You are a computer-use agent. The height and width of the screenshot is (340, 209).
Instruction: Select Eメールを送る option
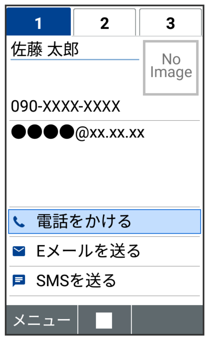(x=105, y=251)
